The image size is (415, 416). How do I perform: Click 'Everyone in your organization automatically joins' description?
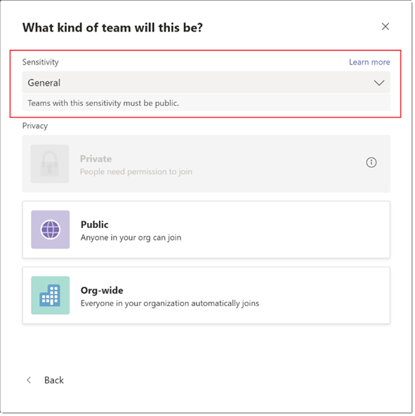pyautogui.click(x=171, y=304)
